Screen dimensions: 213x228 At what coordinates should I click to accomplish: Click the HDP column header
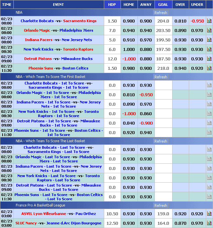(x=112, y=5)
